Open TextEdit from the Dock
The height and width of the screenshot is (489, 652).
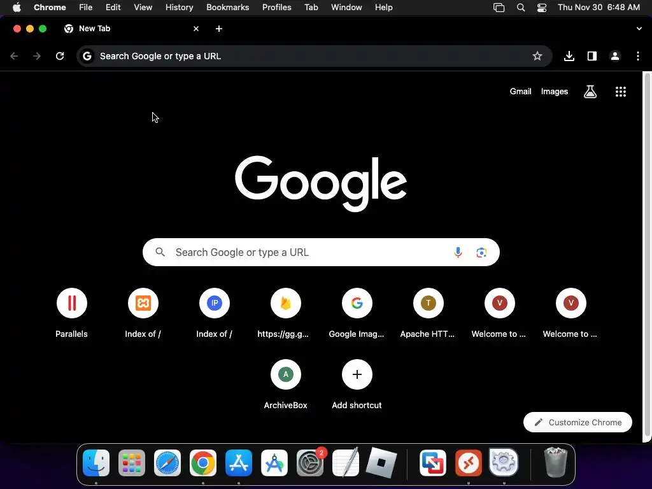[x=346, y=463]
